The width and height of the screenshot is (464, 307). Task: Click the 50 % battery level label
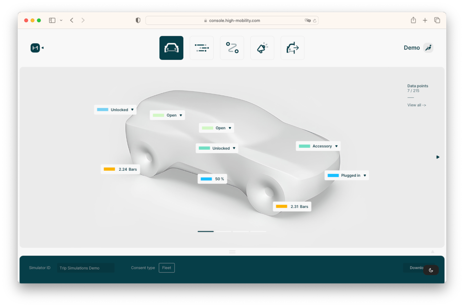[x=212, y=179]
